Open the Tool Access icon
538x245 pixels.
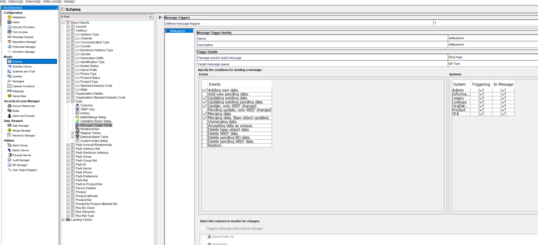9,32
